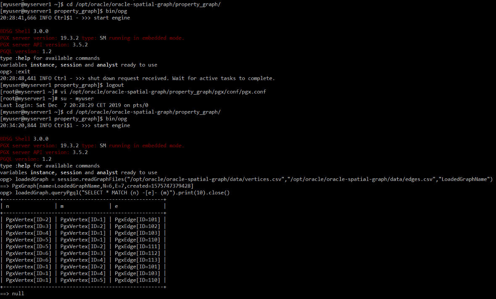
Task: Click the PgxGraph[name=LoadedGraphName result line
Action: click(x=97, y=186)
